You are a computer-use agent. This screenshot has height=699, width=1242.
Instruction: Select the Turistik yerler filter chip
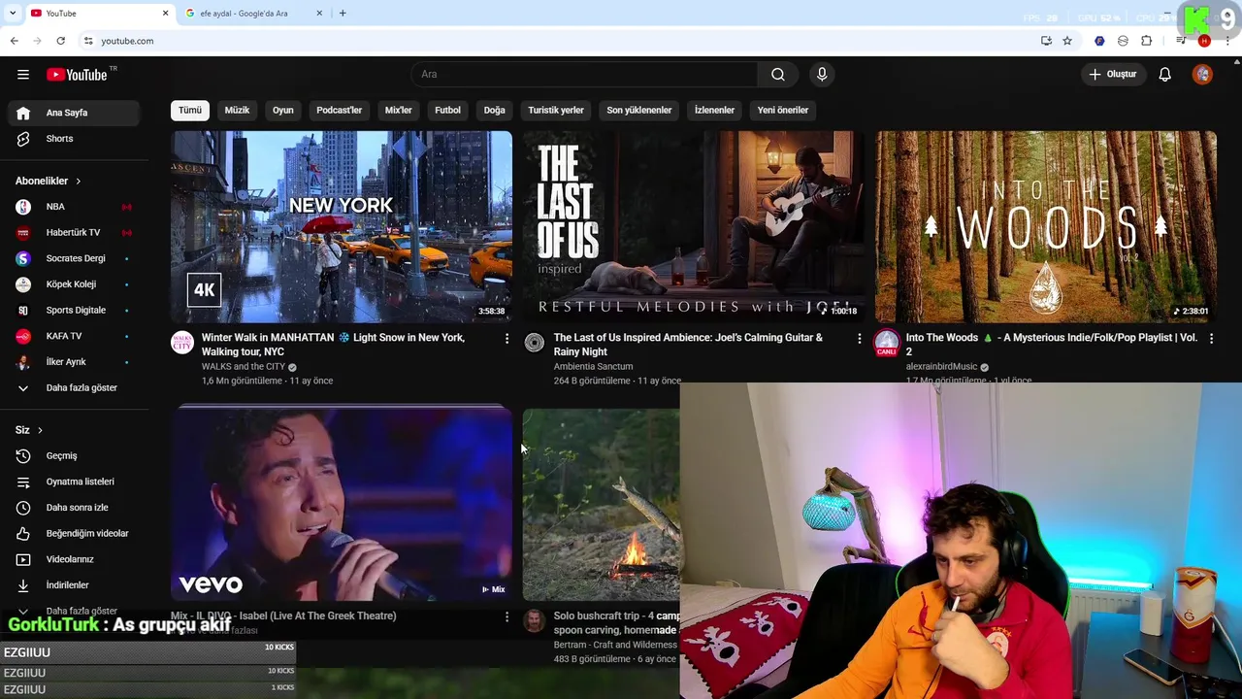point(556,110)
